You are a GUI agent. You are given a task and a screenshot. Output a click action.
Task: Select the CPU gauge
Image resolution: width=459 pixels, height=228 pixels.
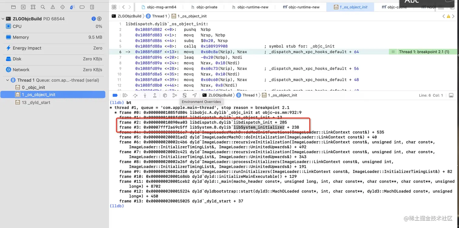(54, 26)
